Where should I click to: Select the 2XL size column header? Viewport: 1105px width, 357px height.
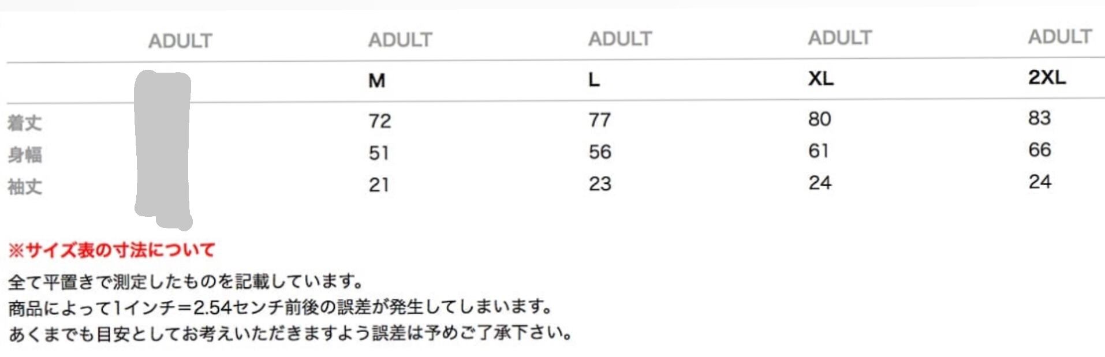(1046, 77)
